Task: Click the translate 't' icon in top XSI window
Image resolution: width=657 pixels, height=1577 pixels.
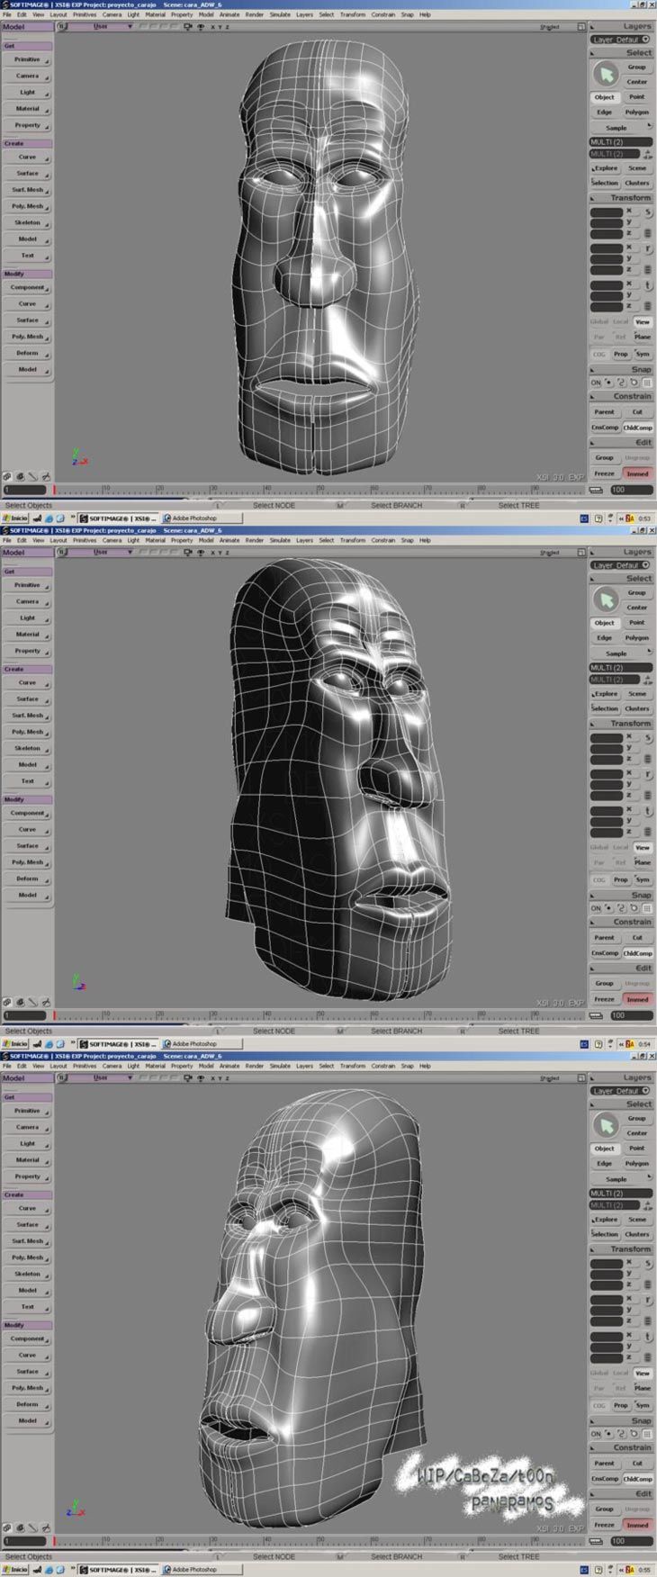Action: pyautogui.click(x=647, y=285)
